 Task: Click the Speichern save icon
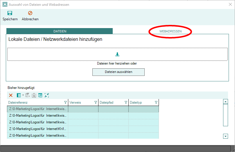[10, 13]
